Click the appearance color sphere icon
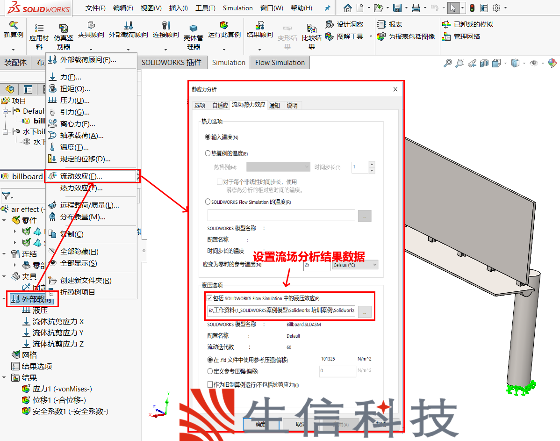560x441 pixels. 552,63
